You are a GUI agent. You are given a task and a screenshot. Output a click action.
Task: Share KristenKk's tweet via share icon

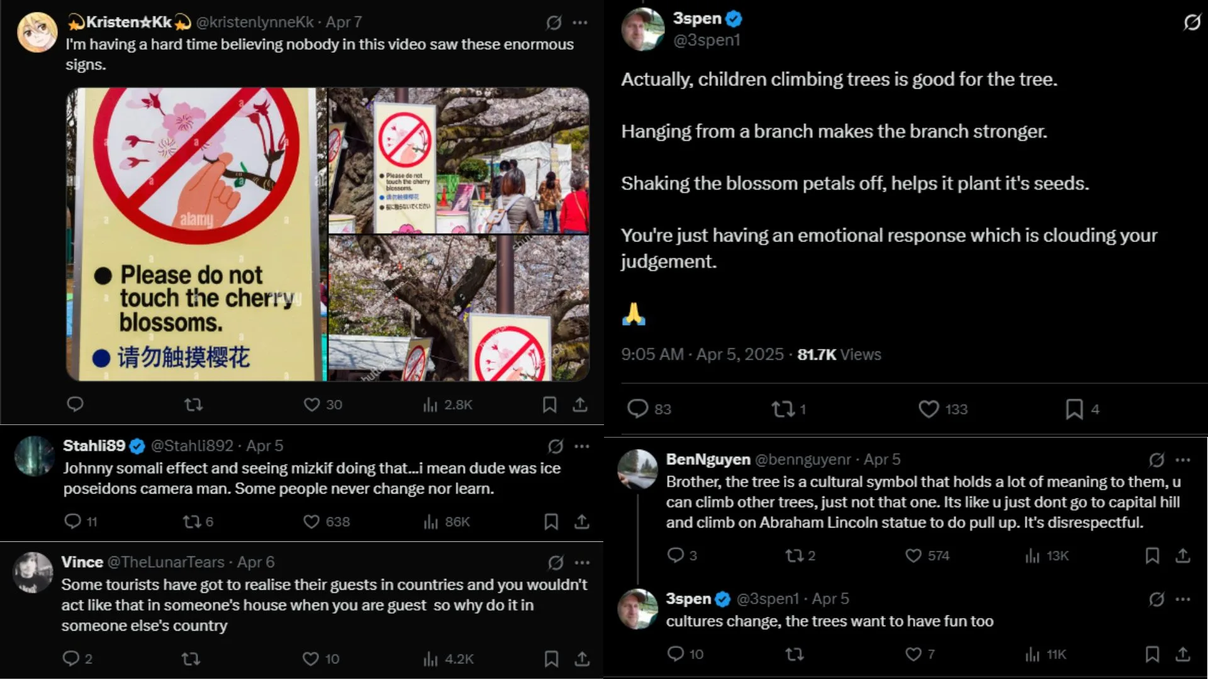pos(580,405)
